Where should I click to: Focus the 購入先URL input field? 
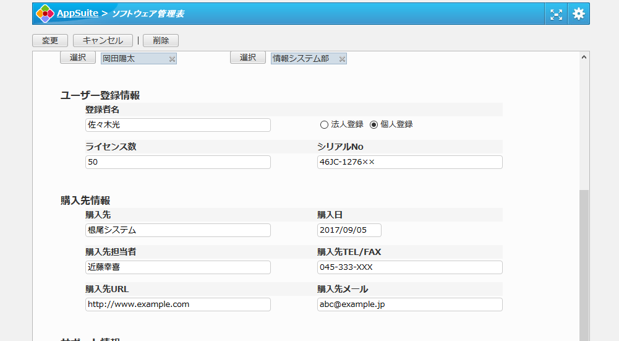[177, 304]
